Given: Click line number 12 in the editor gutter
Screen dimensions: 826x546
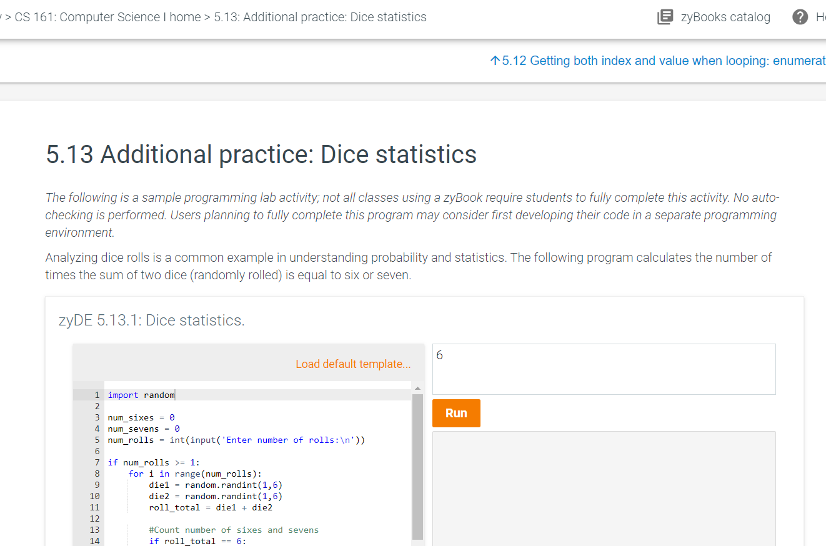Looking at the screenshot, I should [95, 519].
